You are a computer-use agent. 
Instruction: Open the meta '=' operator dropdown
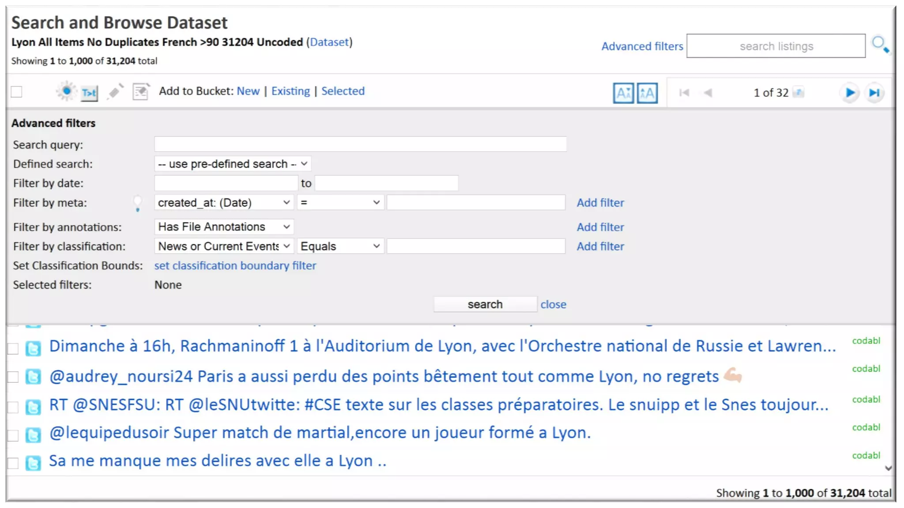(340, 203)
